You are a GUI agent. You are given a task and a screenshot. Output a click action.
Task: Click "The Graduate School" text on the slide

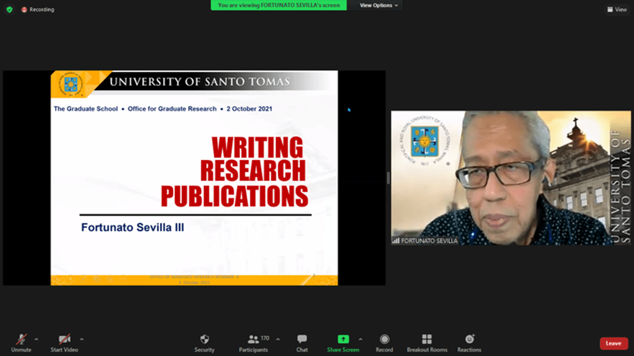point(86,109)
